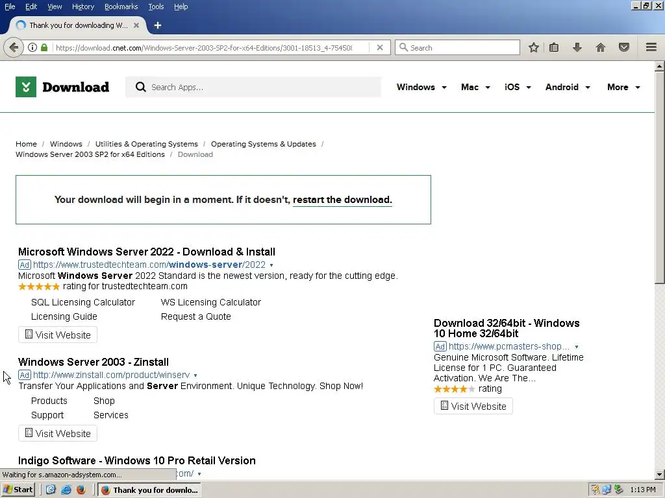Screen dimensions: 665x498
Task: Select the Firefox taskbar window button
Action: tap(149, 490)
